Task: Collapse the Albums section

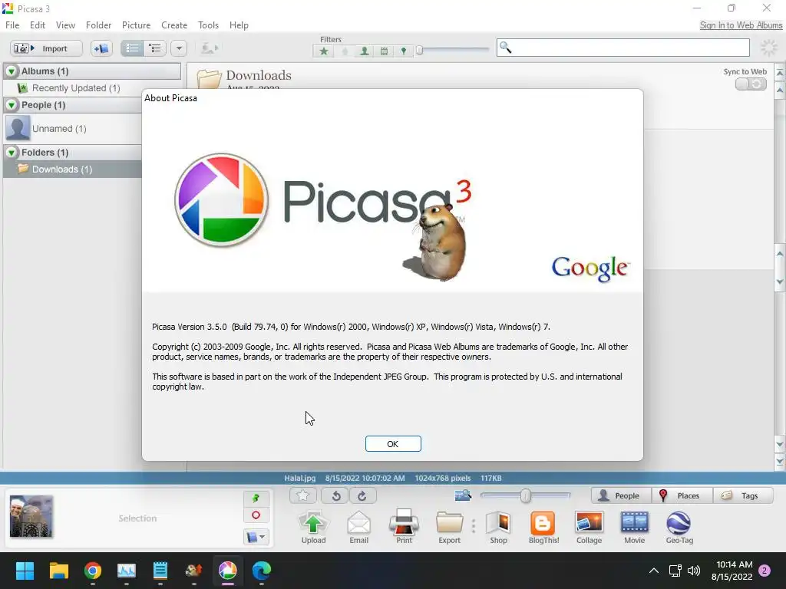Action: [11, 71]
